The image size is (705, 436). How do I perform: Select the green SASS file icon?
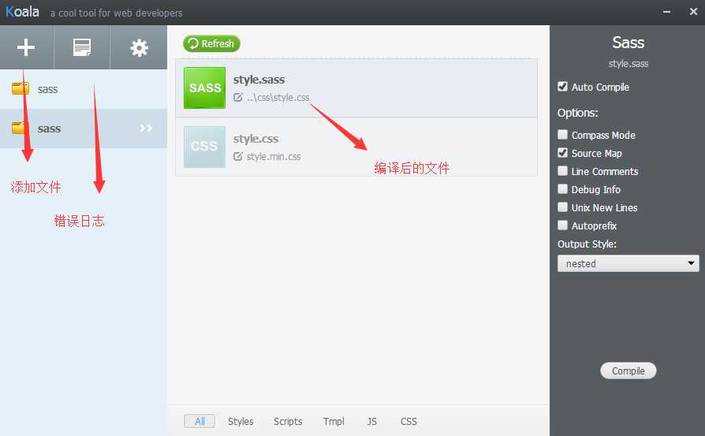coord(204,88)
